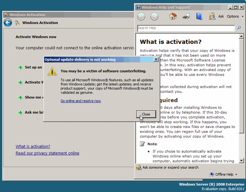Open 'Go online and resolve now' link
246x192 pixels.
[x=81, y=101]
